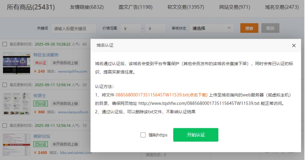Click the 所有商品(25431) tab

(x=31, y=7)
